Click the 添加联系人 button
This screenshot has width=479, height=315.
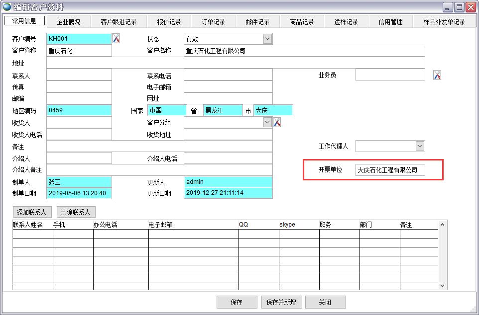coord(32,212)
